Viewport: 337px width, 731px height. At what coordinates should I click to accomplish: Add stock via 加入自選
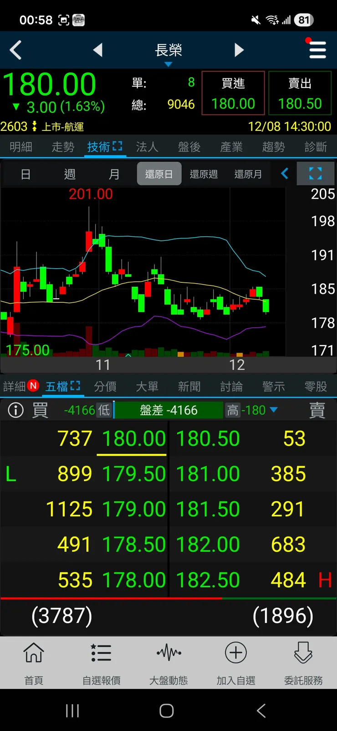coord(236,664)
